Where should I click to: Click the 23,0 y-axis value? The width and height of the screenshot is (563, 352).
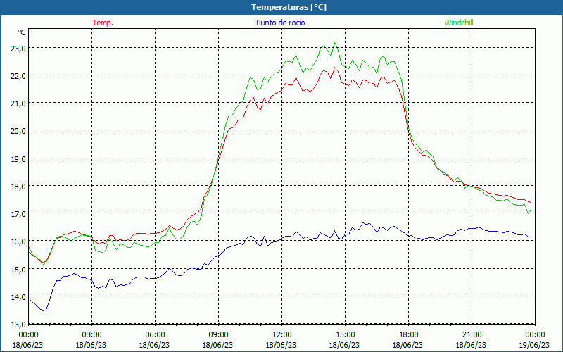18,48
